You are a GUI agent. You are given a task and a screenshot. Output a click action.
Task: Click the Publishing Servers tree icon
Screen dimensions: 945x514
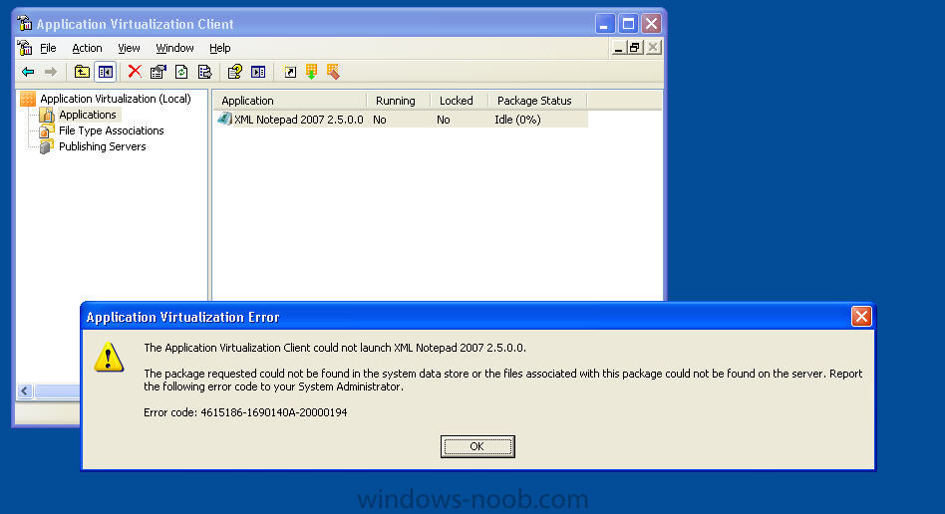point(47,146)
